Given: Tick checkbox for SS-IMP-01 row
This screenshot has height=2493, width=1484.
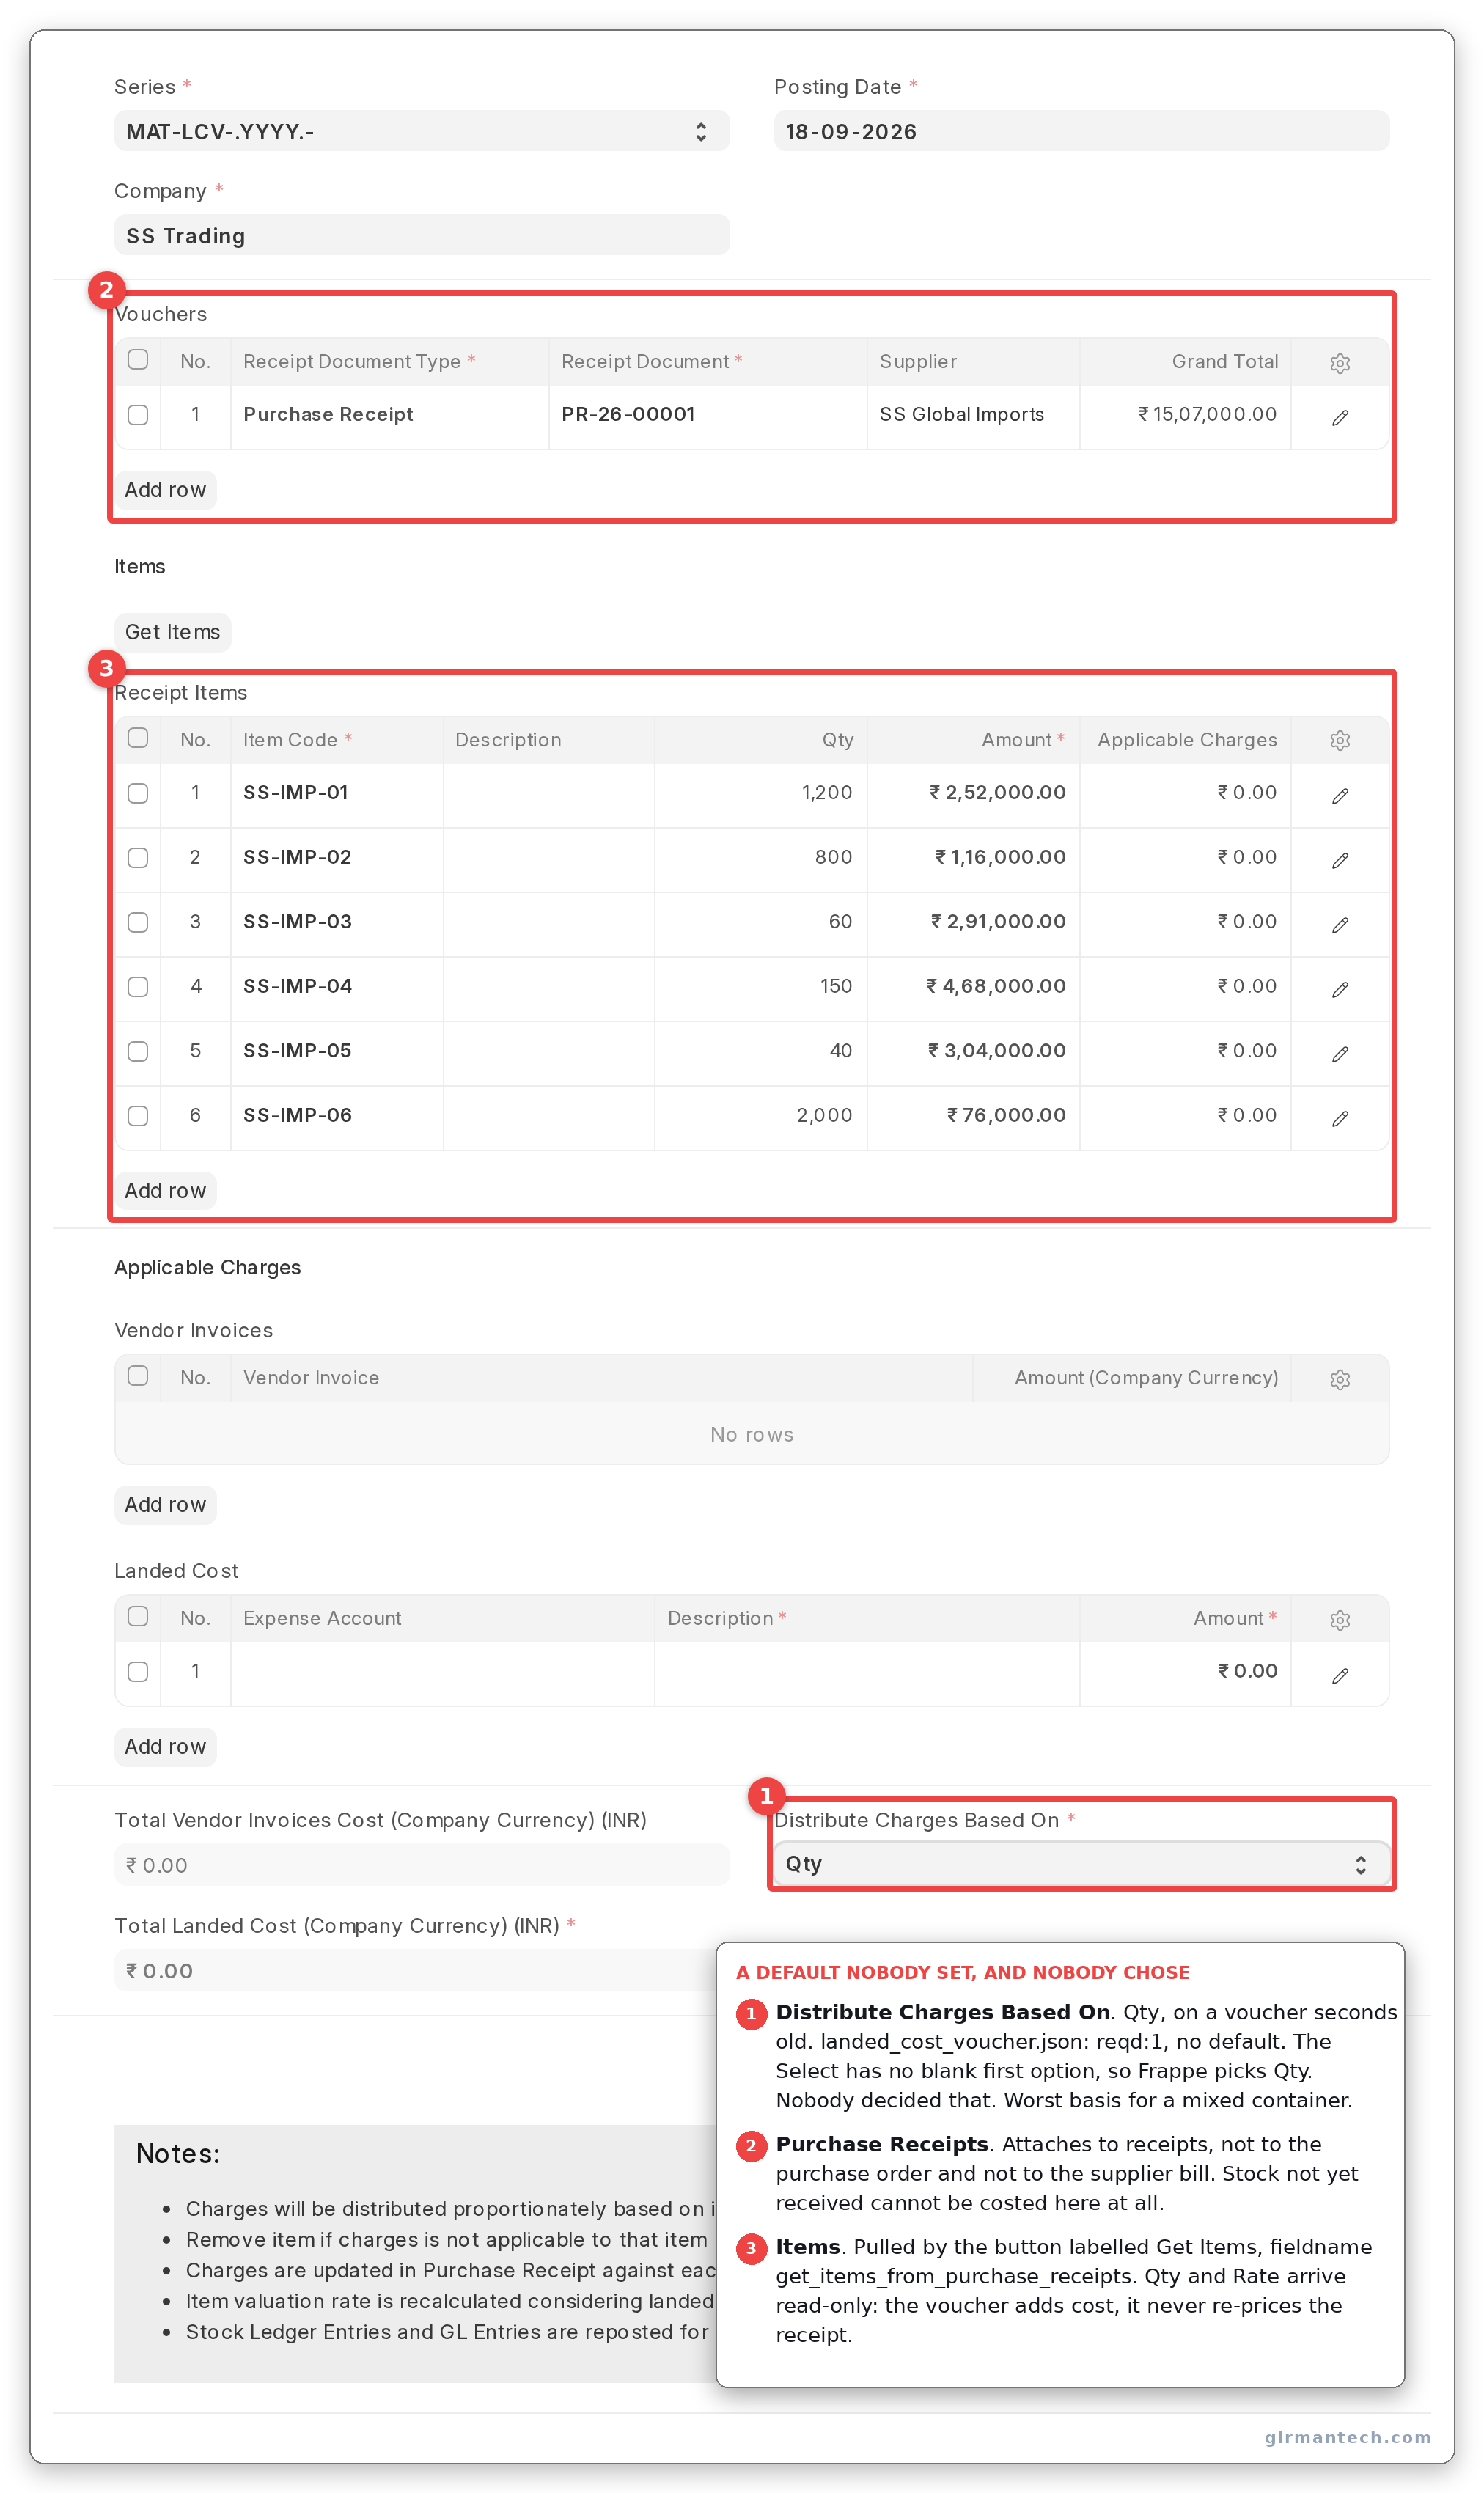Looking at the screenshot, I should pos(138,792).
